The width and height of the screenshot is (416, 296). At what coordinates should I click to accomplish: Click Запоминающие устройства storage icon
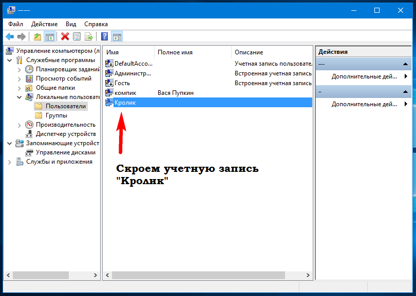coord(20,143)
